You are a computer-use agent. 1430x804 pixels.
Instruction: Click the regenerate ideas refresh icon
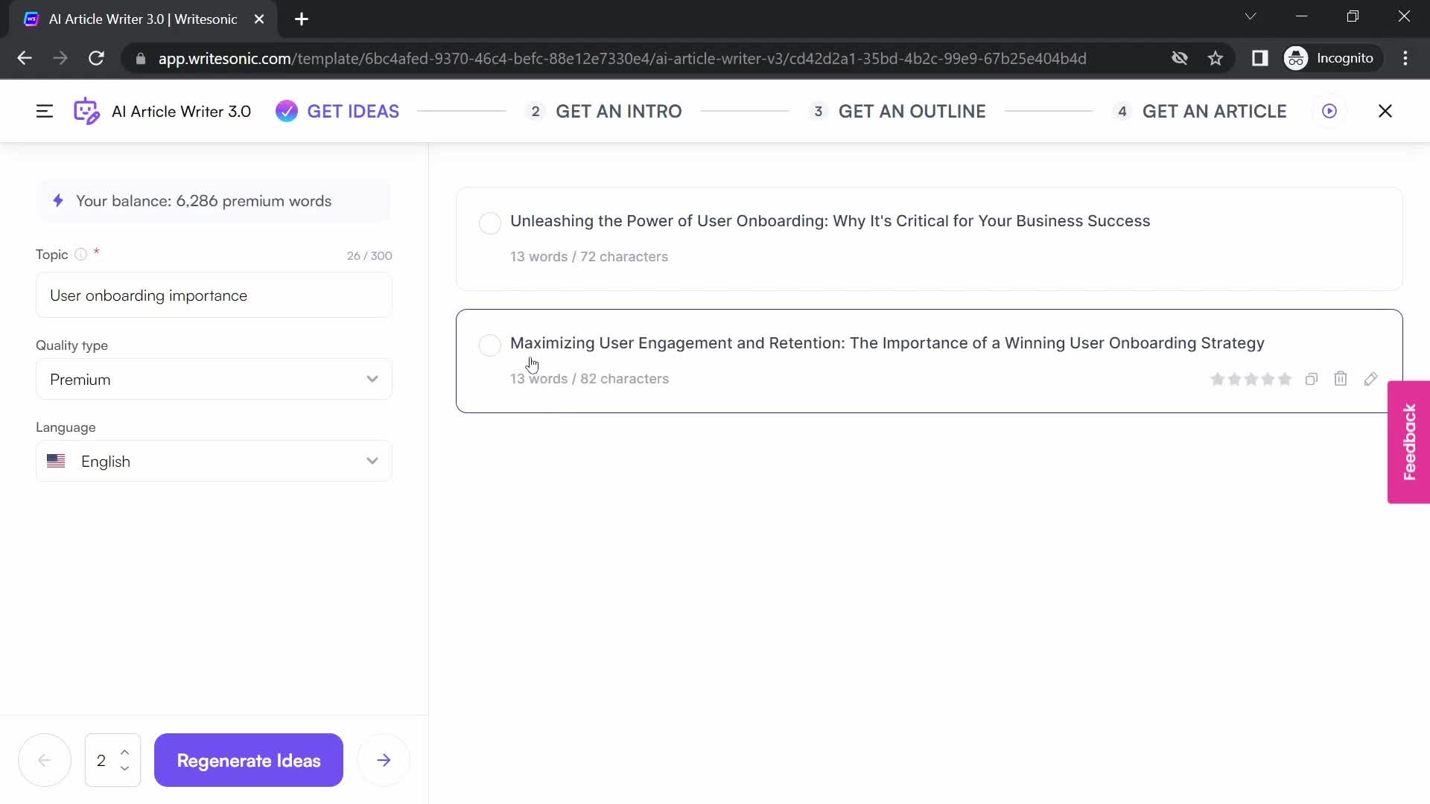pyautogui.click(x=249, y=761)
